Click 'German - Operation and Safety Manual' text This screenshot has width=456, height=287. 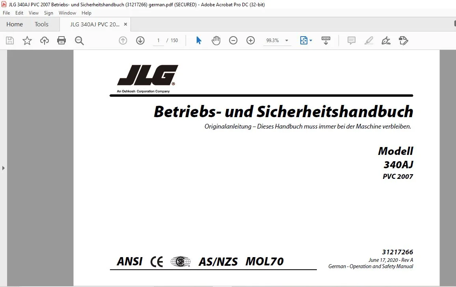pos(370,267)
